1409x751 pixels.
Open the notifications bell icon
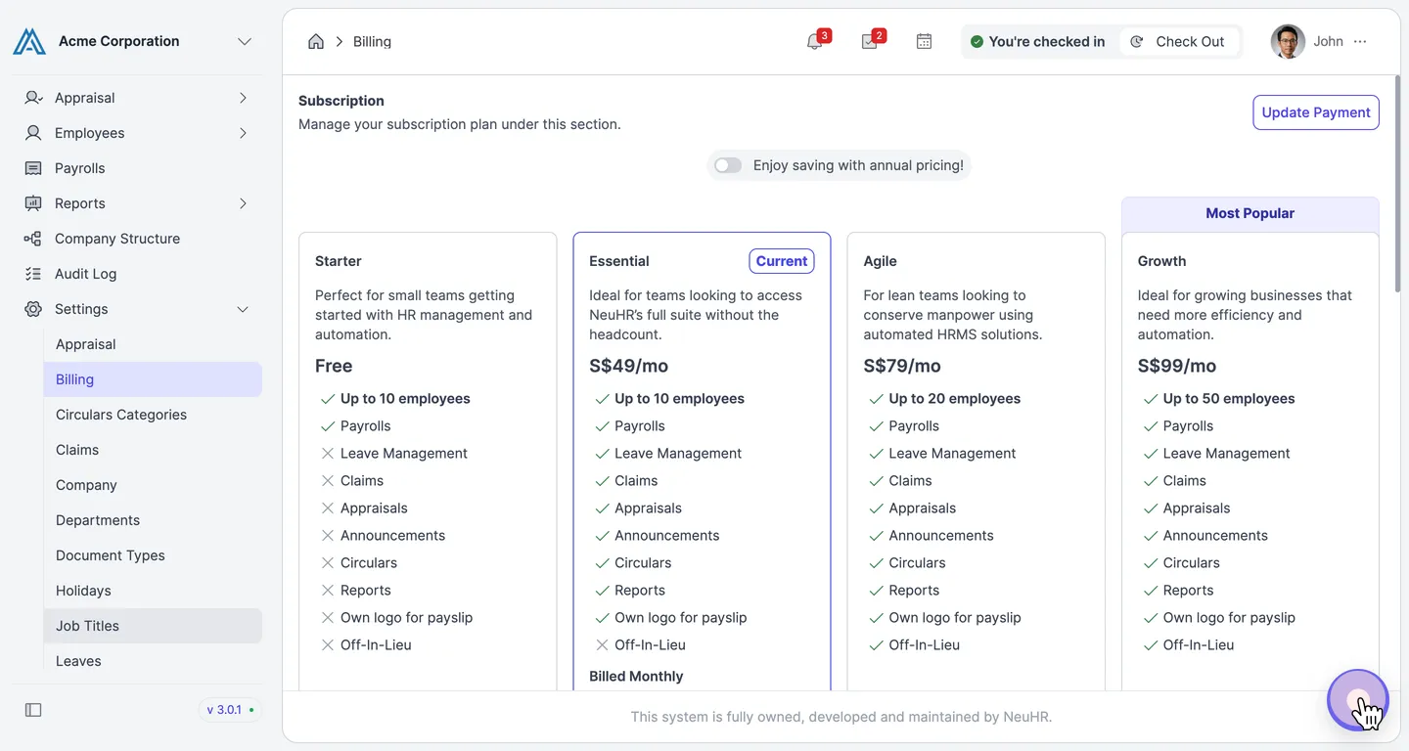[x=814, y=41]
